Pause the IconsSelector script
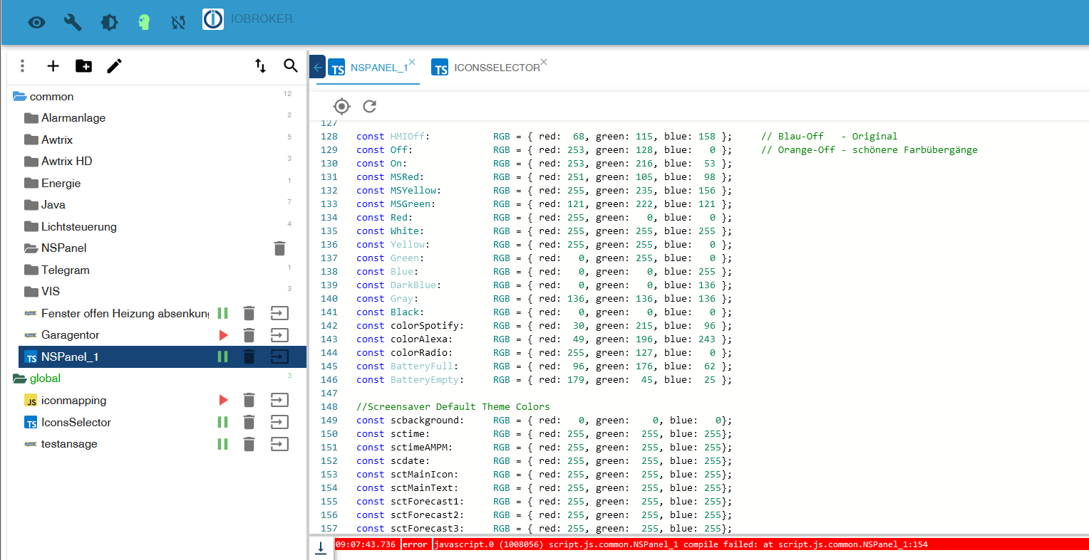The height and width of the screenshot is (560, 1089). click(x=222, y=422)
